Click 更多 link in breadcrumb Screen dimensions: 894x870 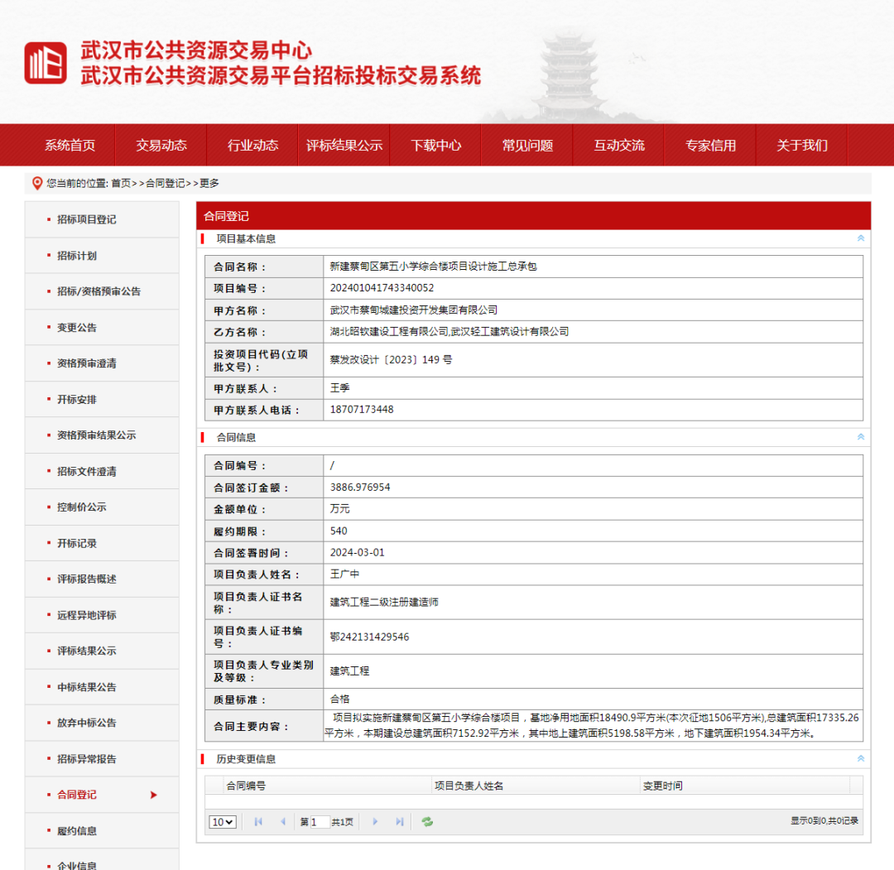(209, 183)
